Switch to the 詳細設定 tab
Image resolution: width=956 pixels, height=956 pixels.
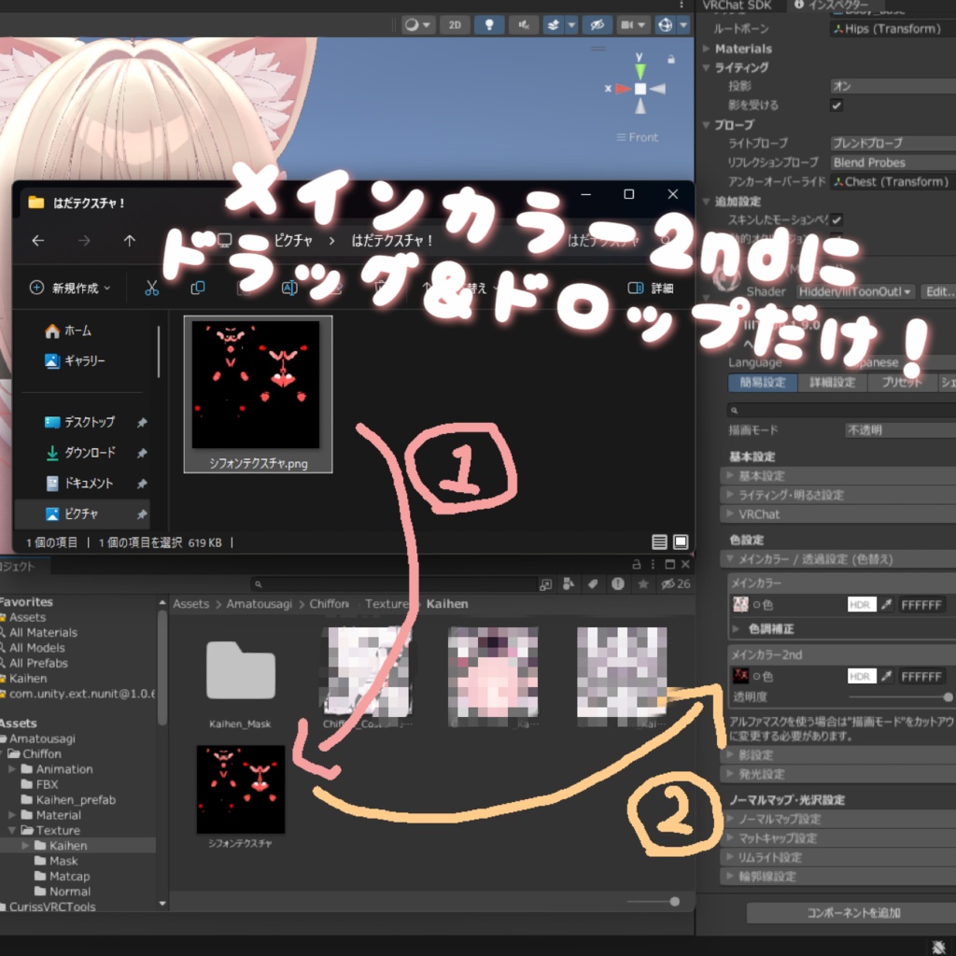[831, 382]
